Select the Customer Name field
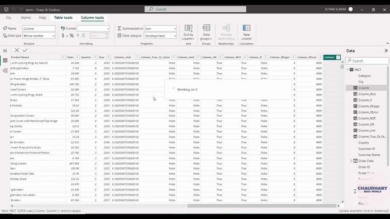Image resolution: width=390 pixels, height=219 pixels. (x=369, y=155)
